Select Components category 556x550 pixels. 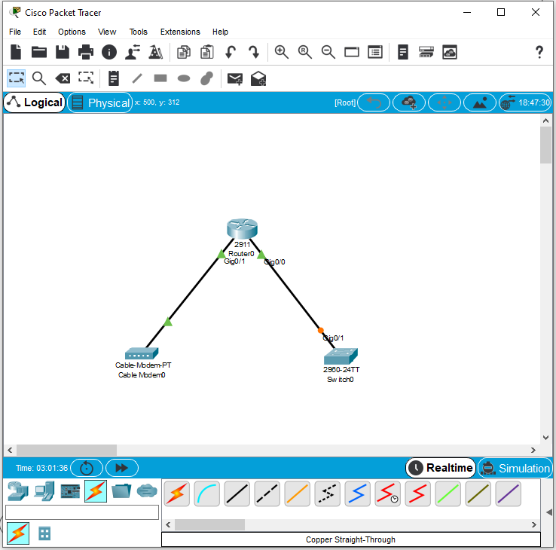tap(70, 491)
